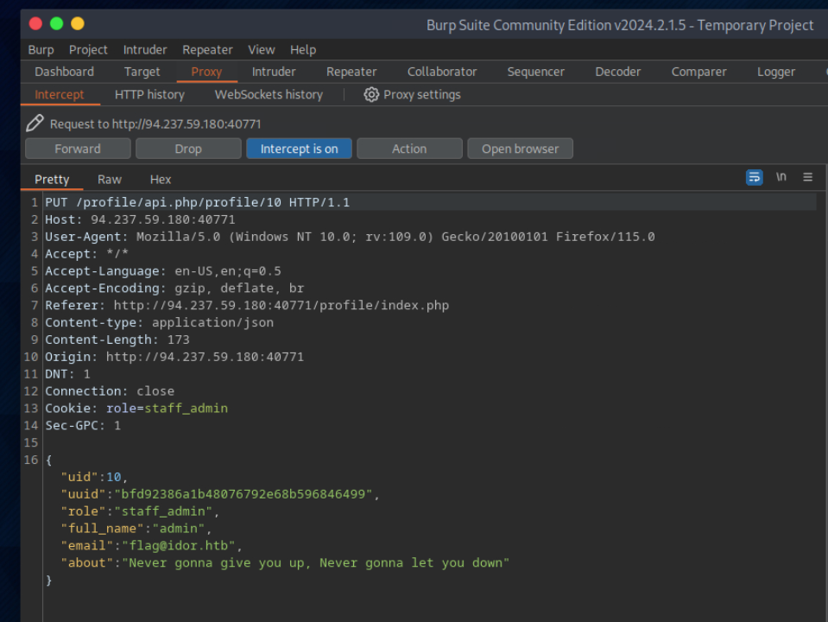Click the Proxy settings gear icon
The width and height of the screenshot is (828, 622).
(371, 95)
